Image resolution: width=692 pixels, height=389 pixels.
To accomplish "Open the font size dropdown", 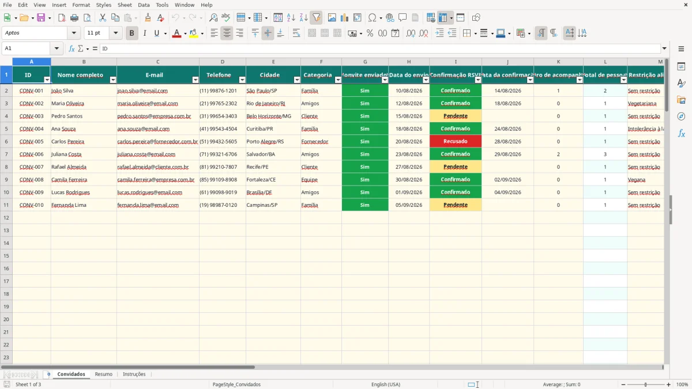I will coord(116,33).
